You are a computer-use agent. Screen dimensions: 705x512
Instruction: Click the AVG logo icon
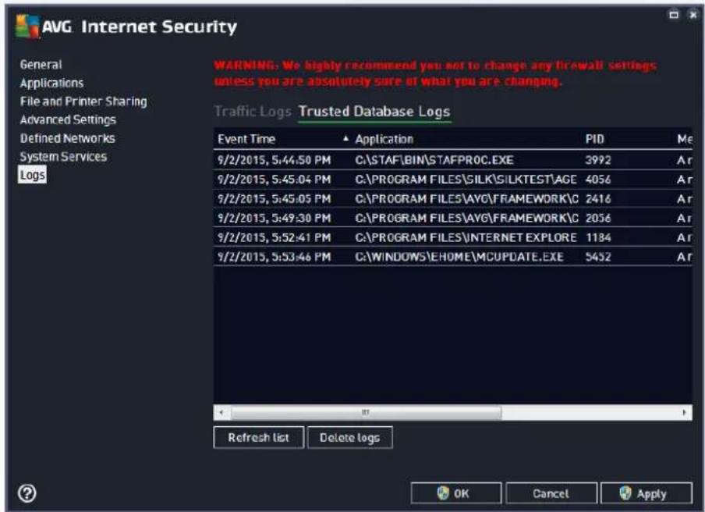(x=27, y=26)
